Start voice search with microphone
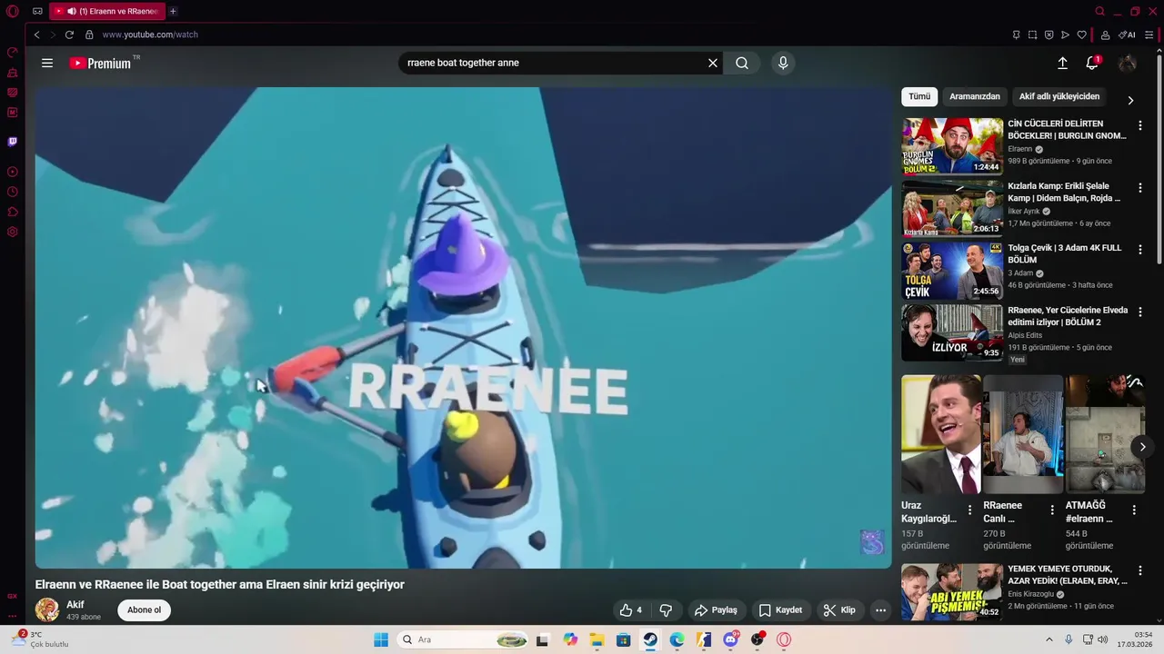Screen dimensions: 1164x654 click(783, 63)
